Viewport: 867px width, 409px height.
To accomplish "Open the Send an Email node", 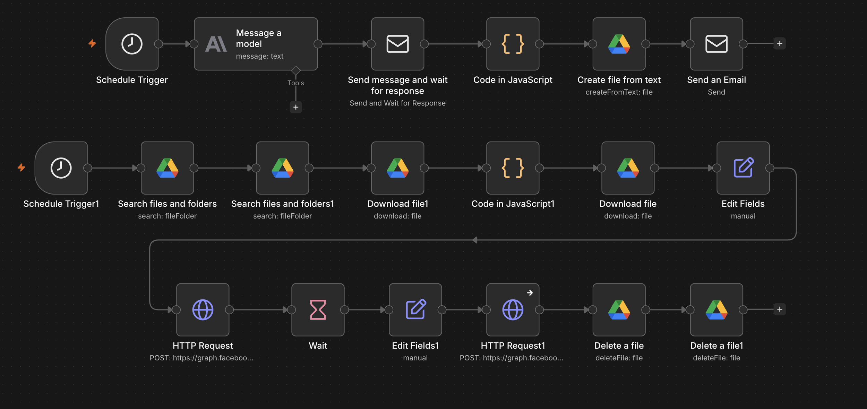I will pos(716,44).
